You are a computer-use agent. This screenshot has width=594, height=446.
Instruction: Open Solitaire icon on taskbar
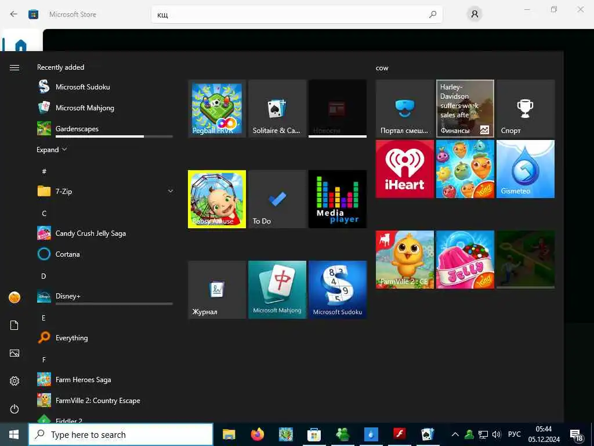(x=428, y=434)
